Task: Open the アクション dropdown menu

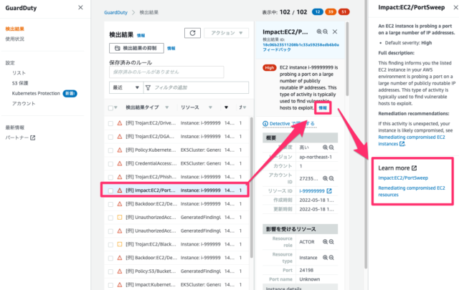Action: (227, 33)
